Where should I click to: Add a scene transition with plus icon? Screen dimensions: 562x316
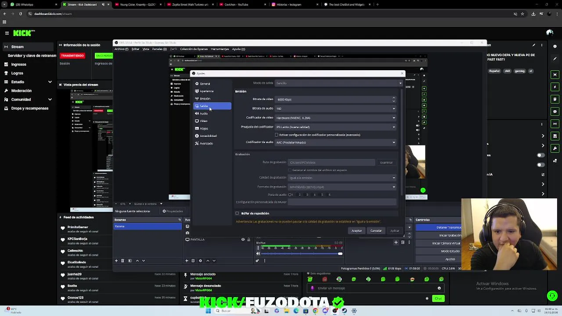pos(396,242)
